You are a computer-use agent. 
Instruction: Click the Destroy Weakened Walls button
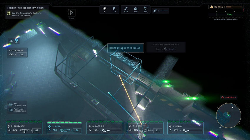coord(126,48)
